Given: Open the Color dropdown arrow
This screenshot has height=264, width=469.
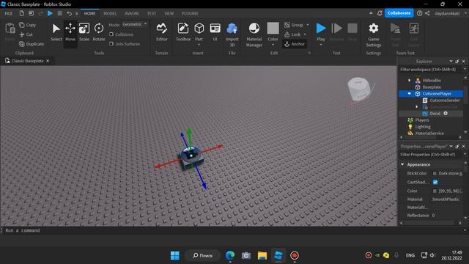Looking at the screenshot, I should [273, 45].
